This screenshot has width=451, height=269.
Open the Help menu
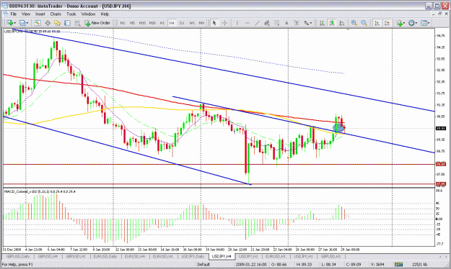tap(105, 14)
